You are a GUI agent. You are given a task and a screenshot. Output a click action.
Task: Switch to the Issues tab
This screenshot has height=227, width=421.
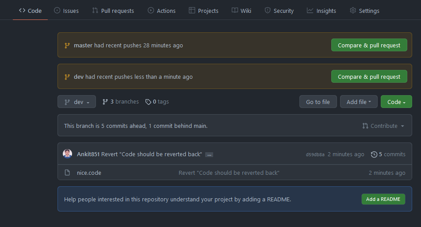click(x=66, y=11)
